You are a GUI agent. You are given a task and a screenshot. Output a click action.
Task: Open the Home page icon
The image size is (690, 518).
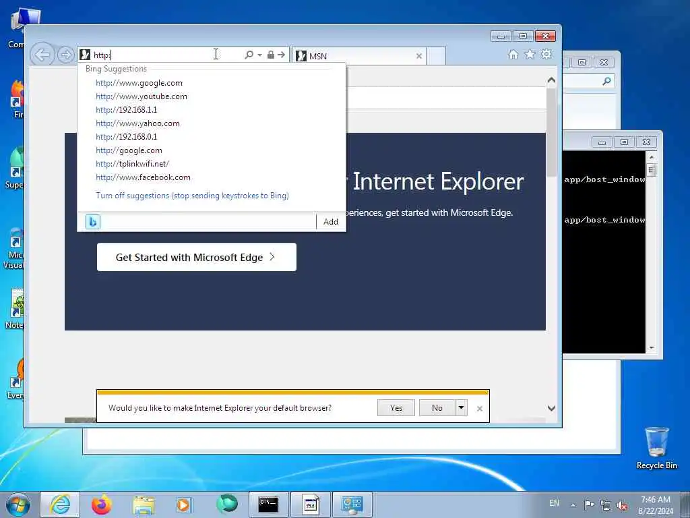pyautogui.click(x=513, y=55)
